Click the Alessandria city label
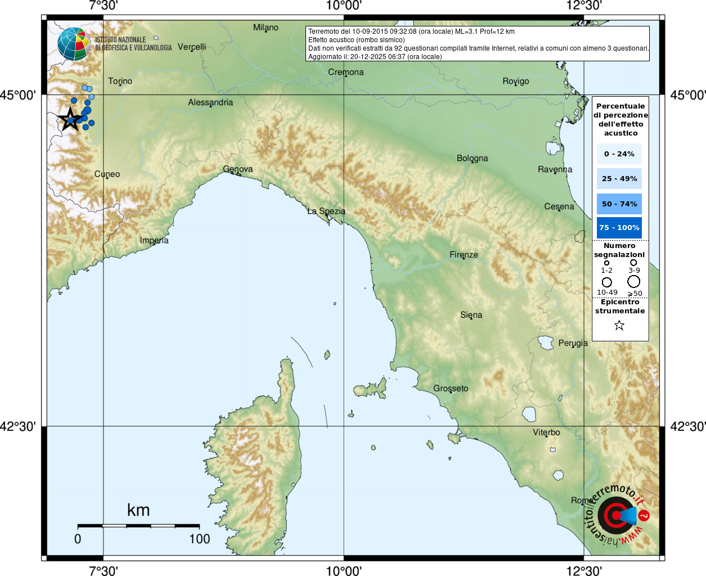 (x=210, y=102)
